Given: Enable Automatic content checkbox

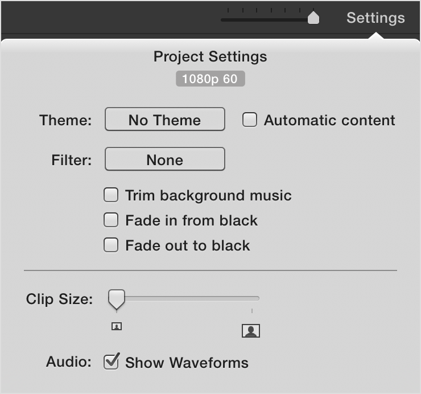Looking at the screenshot, I should pyautogui.click(x=250, y=120).
